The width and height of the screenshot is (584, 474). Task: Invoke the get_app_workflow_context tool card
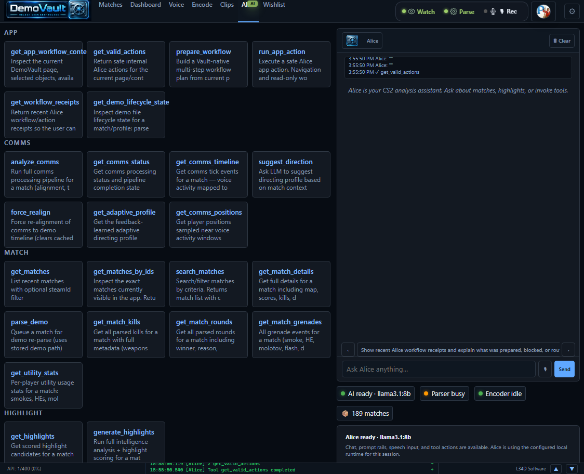coord(43,64)
